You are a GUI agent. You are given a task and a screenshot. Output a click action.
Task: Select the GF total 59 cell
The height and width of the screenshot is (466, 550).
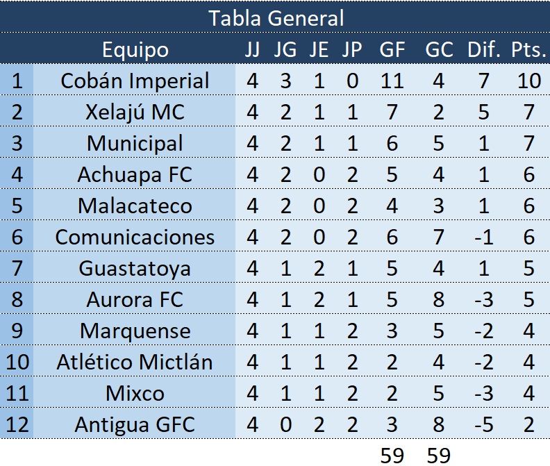[392, 455]
